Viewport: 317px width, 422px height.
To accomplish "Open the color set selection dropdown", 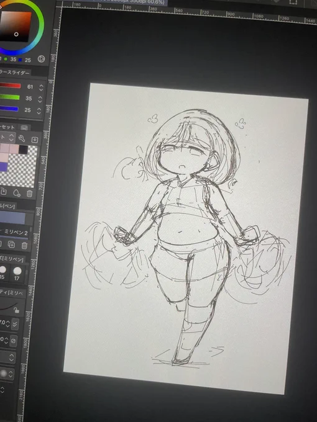I will point(7,137).
